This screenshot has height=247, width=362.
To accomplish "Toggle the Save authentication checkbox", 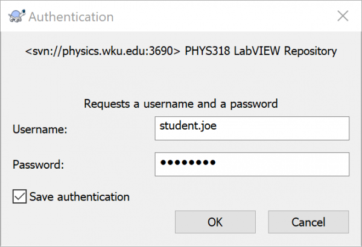I will [x=20, y=196].
